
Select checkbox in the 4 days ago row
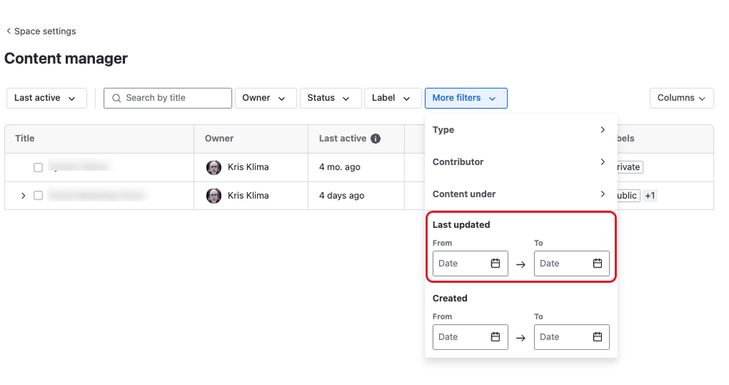pos(38,196)
